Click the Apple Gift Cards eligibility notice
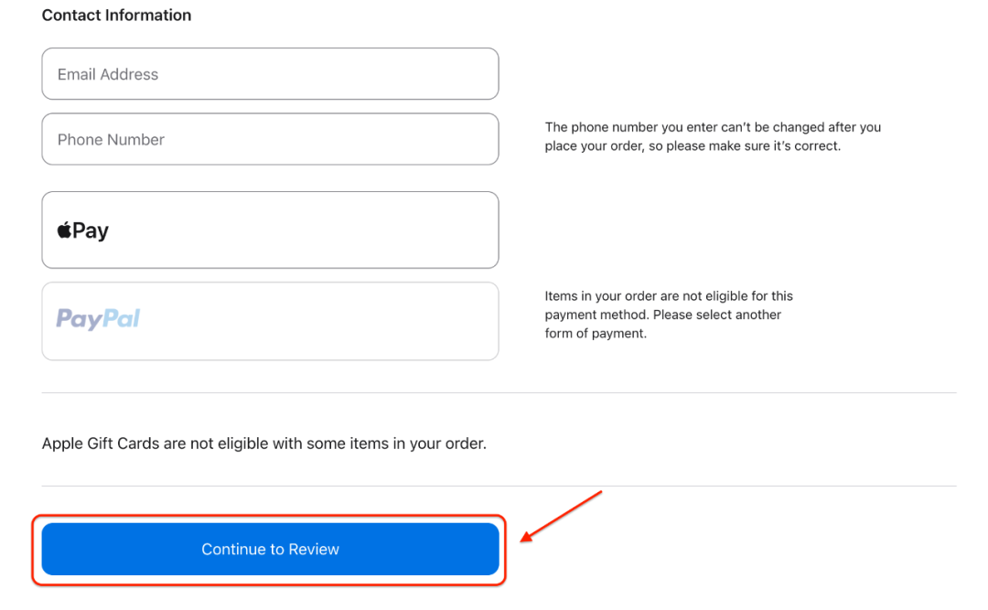The image size is (988, 610). click(x=263, y=444)
